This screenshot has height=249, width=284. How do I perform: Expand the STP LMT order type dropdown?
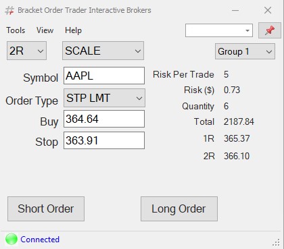[x=104, y=98]
